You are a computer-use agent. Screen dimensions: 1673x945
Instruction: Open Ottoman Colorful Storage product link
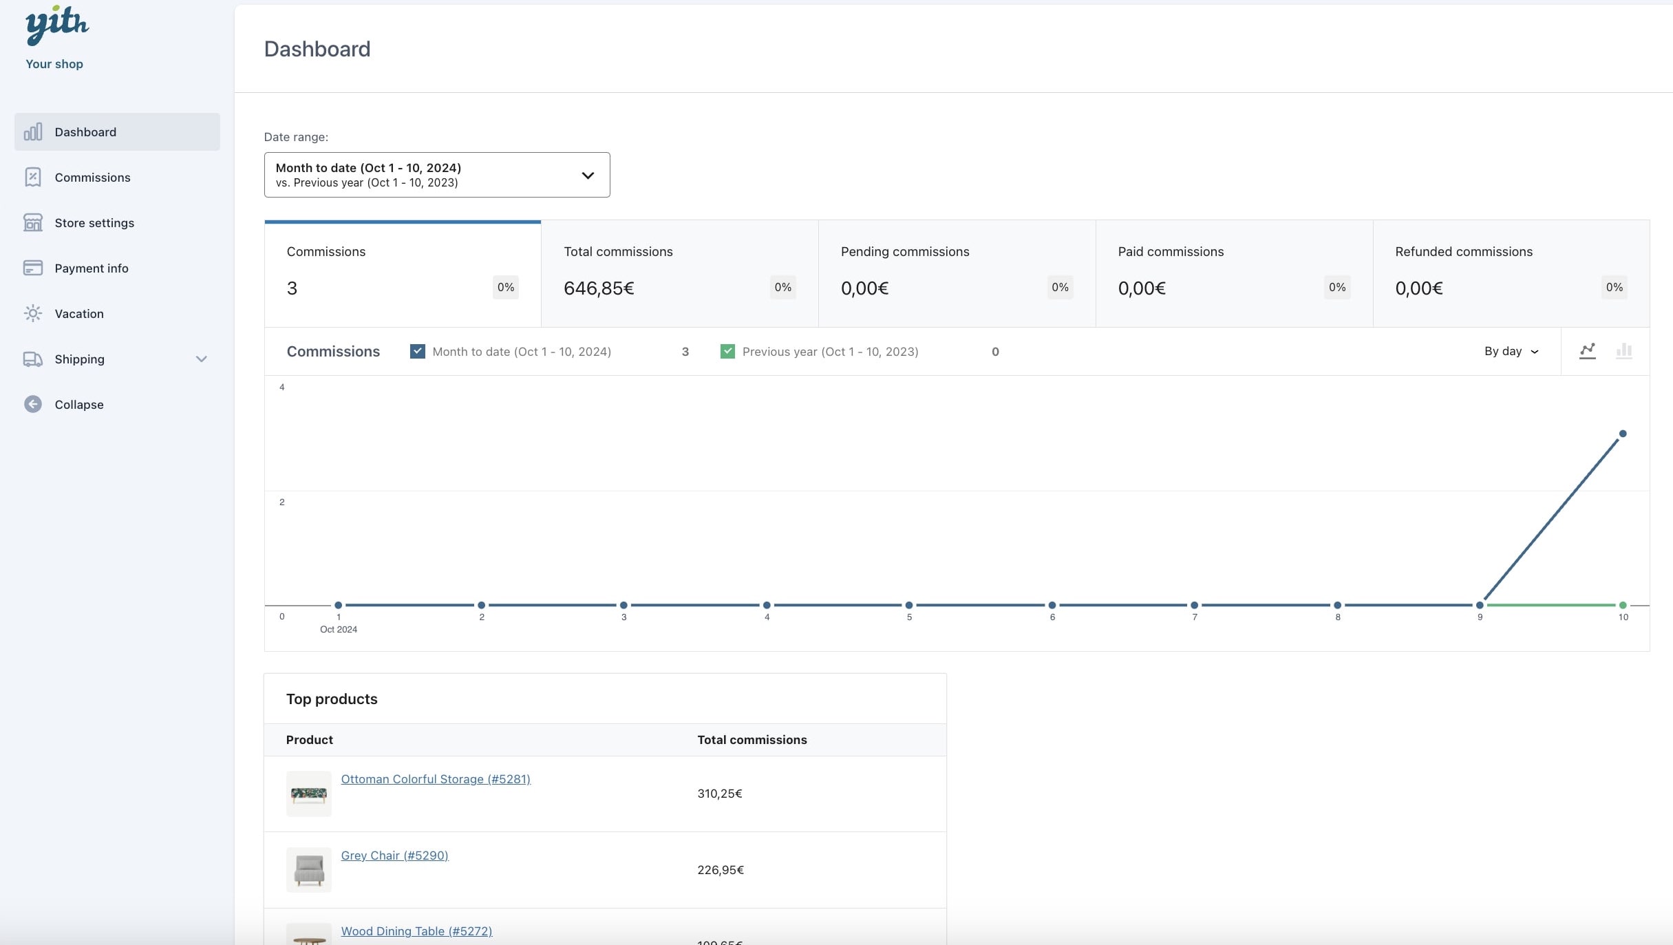pyautogui.click(x=435, y=778)
